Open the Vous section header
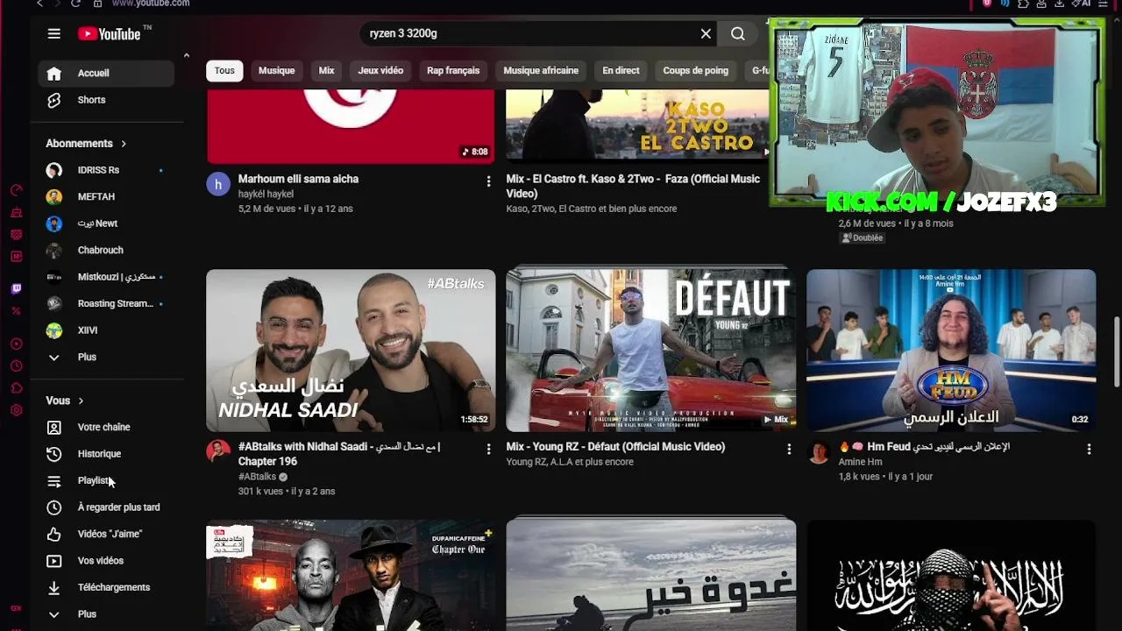The height and width of the screenshot is (631, 1122). click(65, 401)
